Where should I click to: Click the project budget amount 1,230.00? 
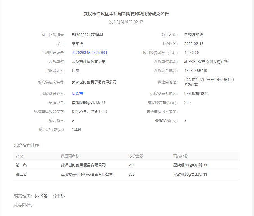(191, 53)
